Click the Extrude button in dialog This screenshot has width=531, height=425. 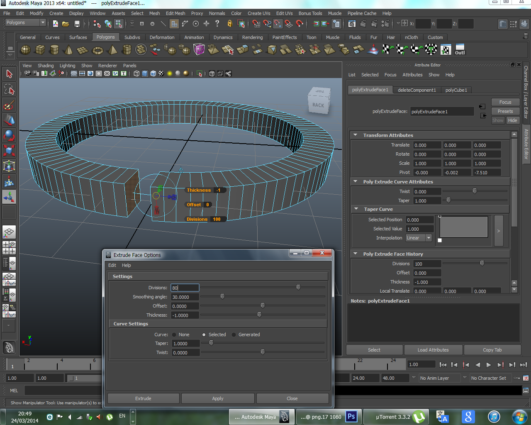pos(143,398)
